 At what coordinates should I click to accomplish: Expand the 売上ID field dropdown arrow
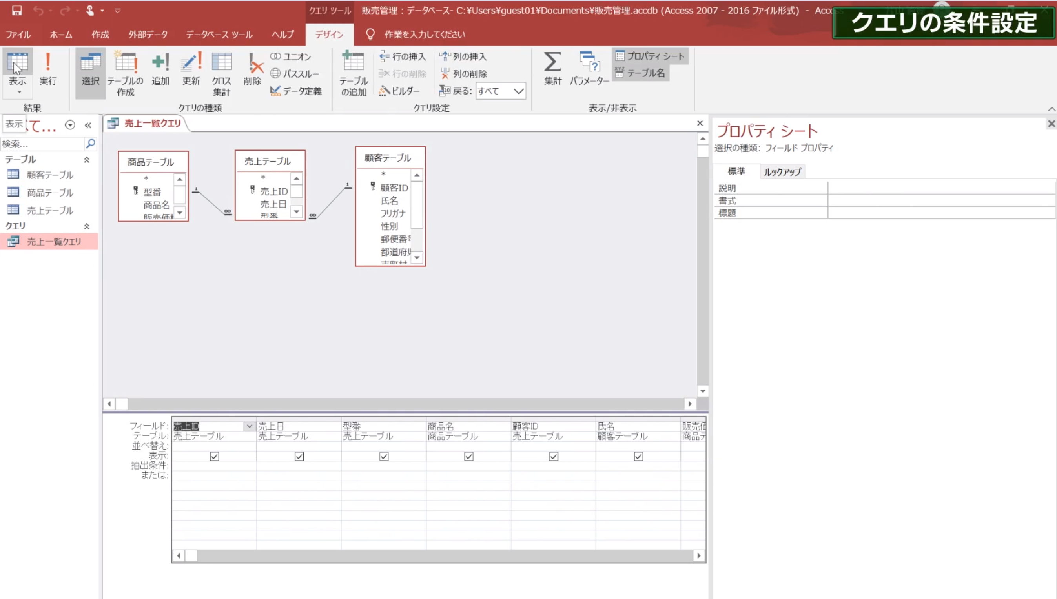[x=249, y=426]
